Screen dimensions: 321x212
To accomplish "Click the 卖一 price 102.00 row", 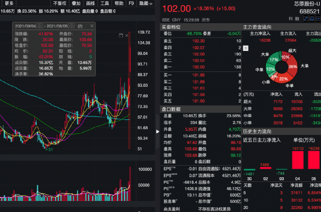I will pos(200,67).
